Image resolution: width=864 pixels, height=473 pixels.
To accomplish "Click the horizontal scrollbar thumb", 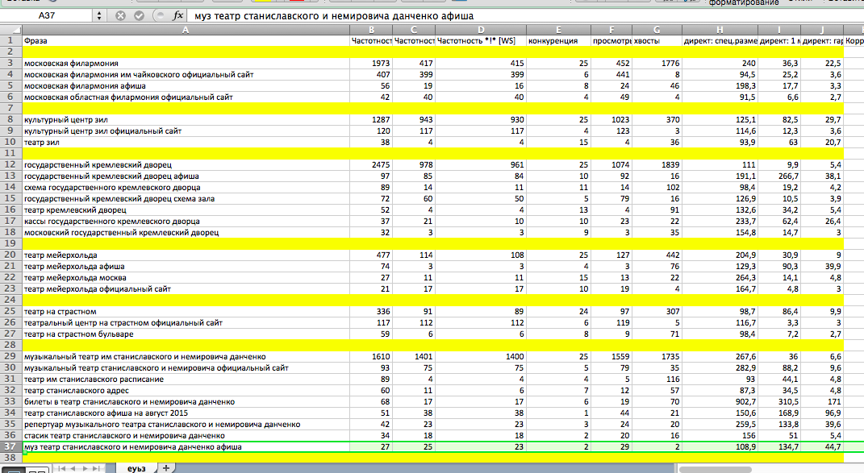I will pos(716,469).
